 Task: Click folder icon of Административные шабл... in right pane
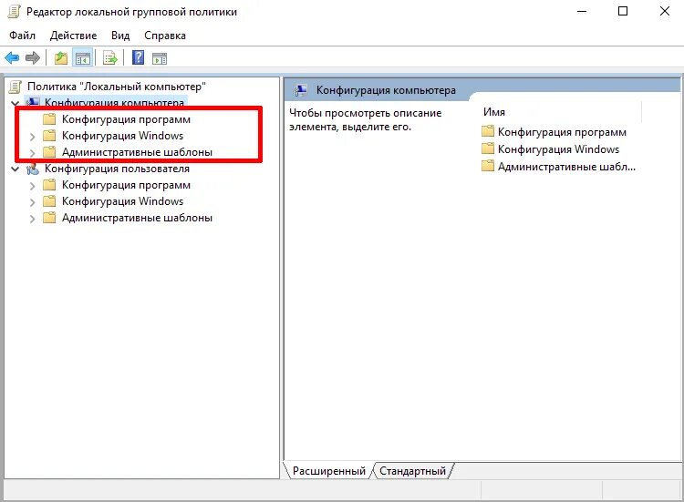click(x=488, y=166)
